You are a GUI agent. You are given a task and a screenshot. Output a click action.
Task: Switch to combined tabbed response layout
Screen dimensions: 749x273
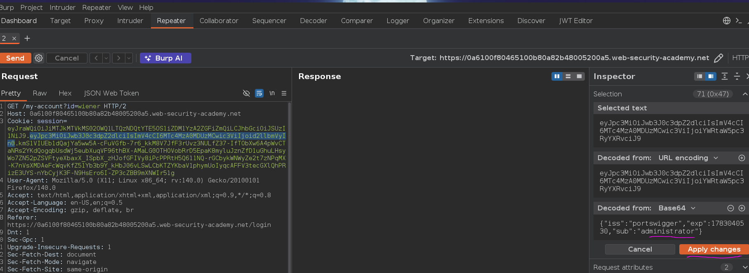tap(579, 76)
